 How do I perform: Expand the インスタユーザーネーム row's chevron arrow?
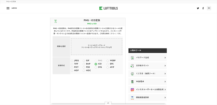[165, 90]
